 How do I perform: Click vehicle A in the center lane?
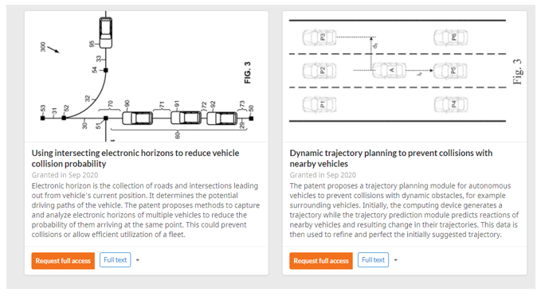(x=390, y=70)
